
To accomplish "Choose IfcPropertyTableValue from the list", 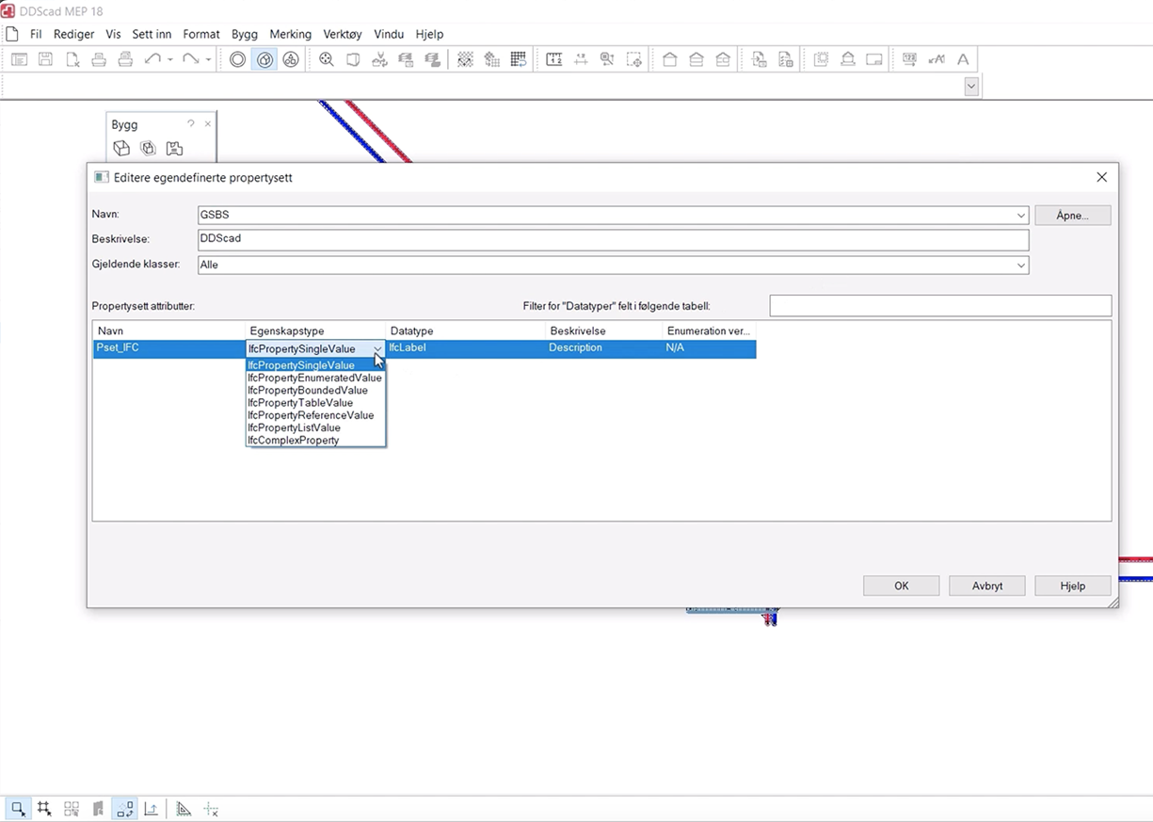I will tap(315, 403).
